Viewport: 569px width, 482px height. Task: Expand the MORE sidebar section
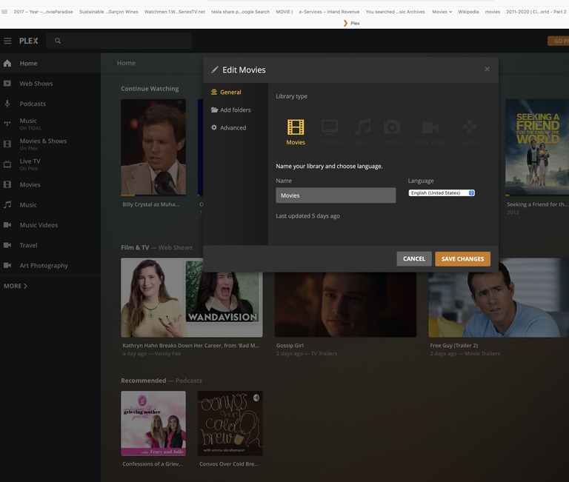point(16,286)
